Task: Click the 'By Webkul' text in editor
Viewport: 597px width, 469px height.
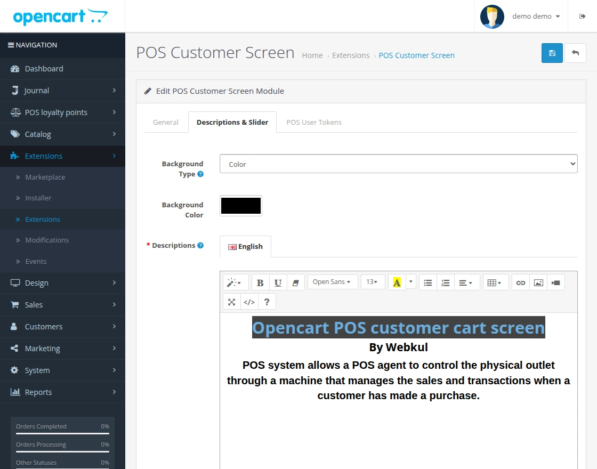Action: click(398, 347)
